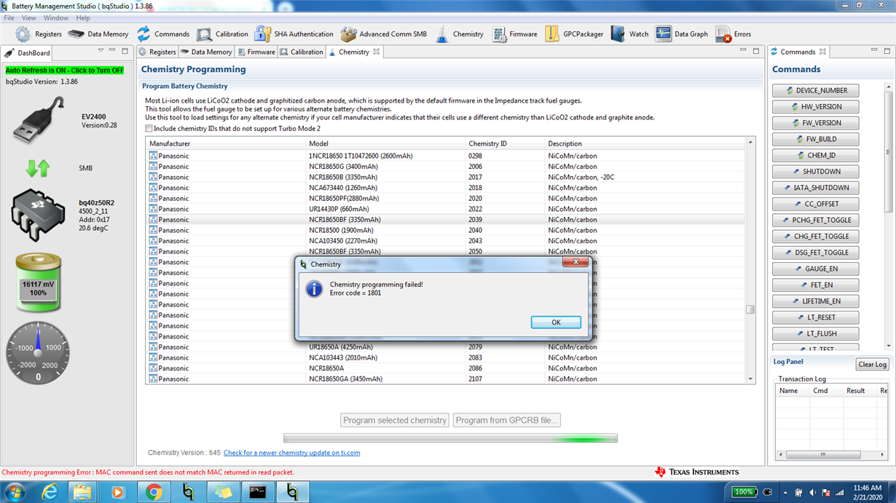Open GPCPackager tool
Viewport: 896px width, 503px height.
tap(574, 34)
